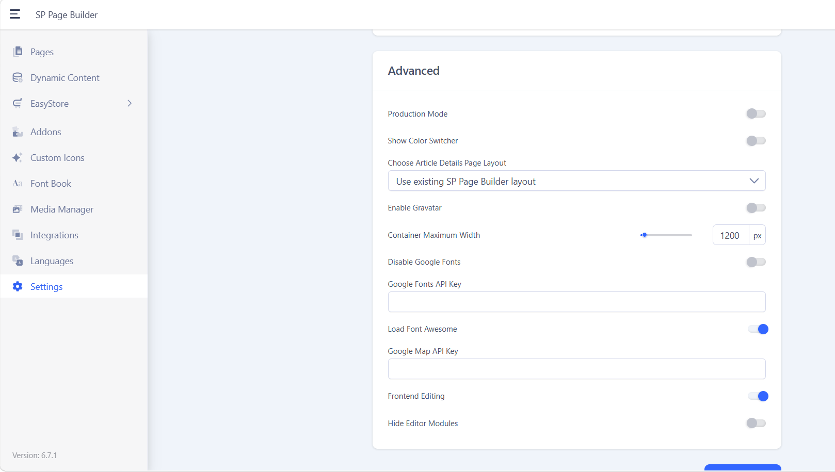The image size is (835, 472).
Task: Click the Pages sidebar icon
Action: coord(18,52)
